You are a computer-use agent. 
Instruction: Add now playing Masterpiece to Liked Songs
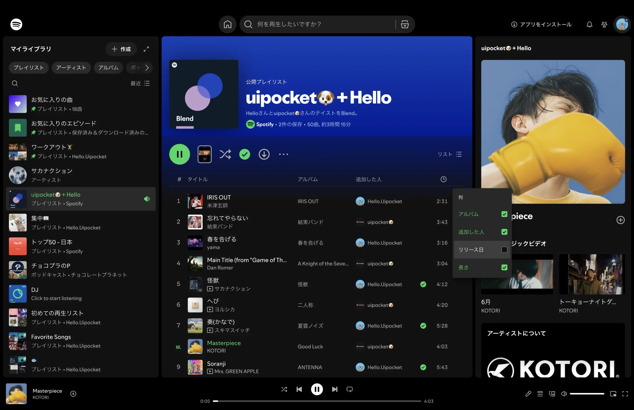click(73, 394)
